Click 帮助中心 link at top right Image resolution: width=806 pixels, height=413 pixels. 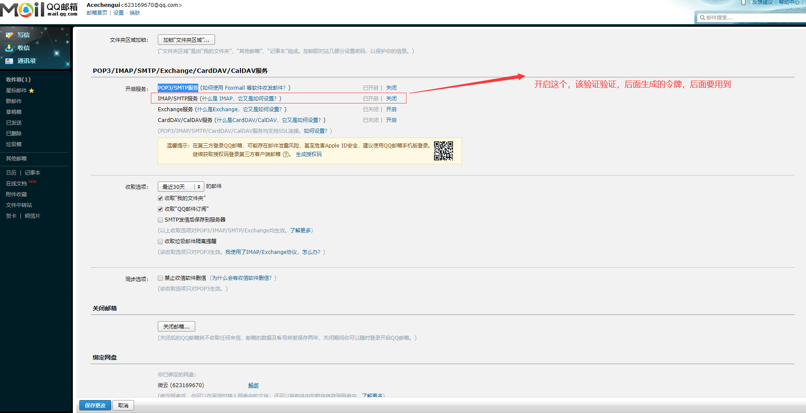pyautogui.click(x=789, y=2)
